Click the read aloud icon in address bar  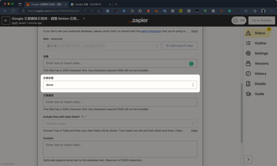point(85,11)
